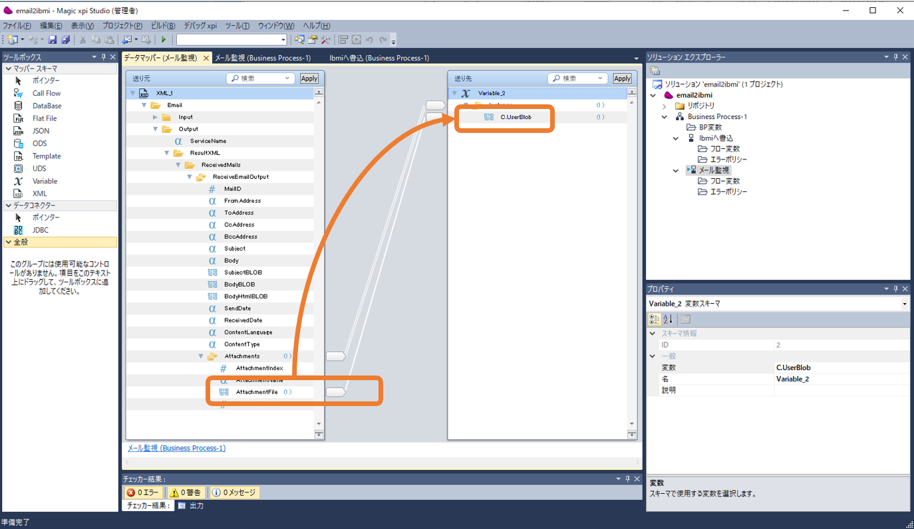Collapse the マッパー スキーマ toolbox group
Viewport: 914px width, 529px height.
[8, 68]
